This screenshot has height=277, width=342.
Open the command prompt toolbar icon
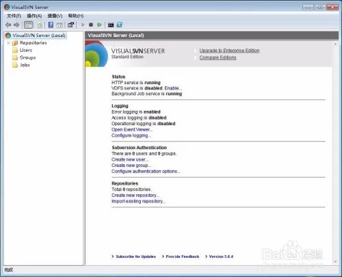tap(111, 25)
